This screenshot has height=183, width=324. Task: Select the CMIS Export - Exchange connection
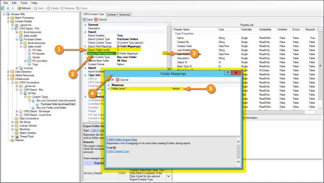pos(36,111)
